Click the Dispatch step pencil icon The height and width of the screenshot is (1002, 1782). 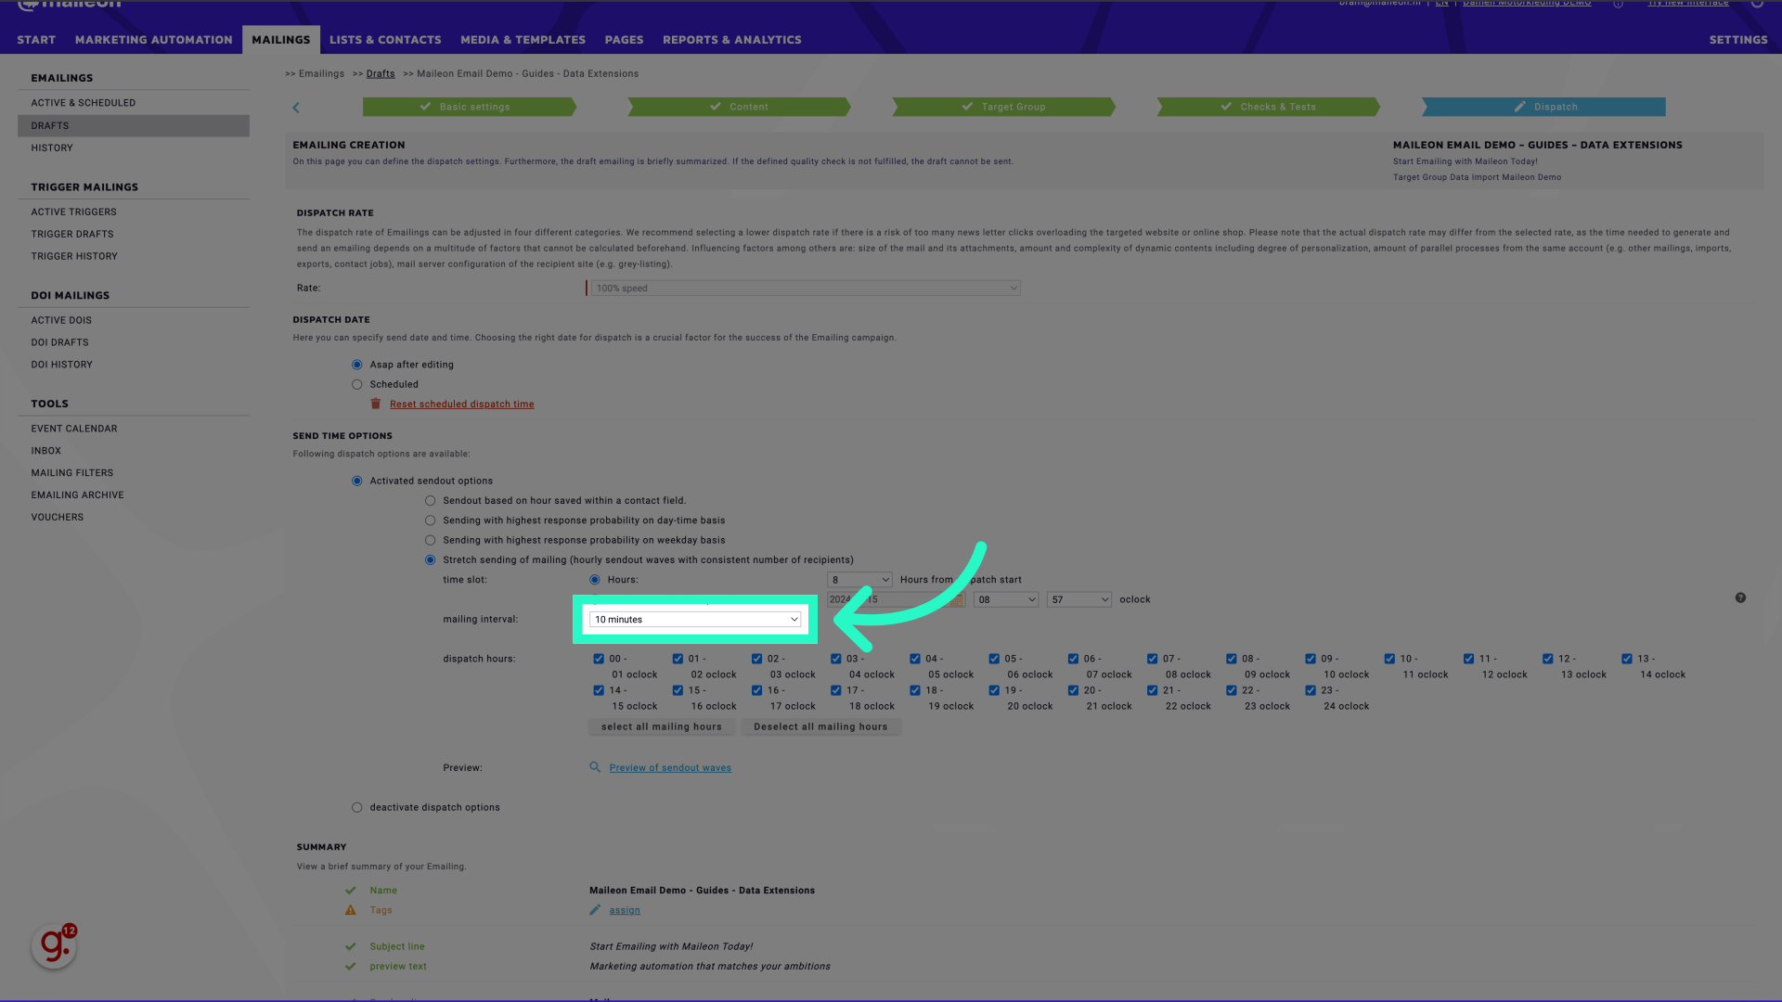point(1520,107)
